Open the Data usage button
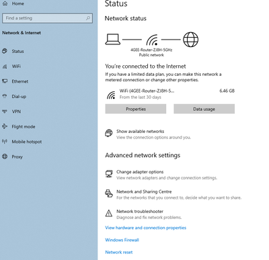The height and width of the screenshot is (260, 269). (204, 109)
